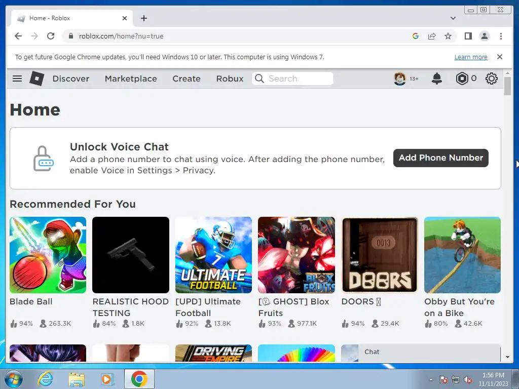519x389 pixels.
Task: Click the address bar URL
Action: point(121,36)
